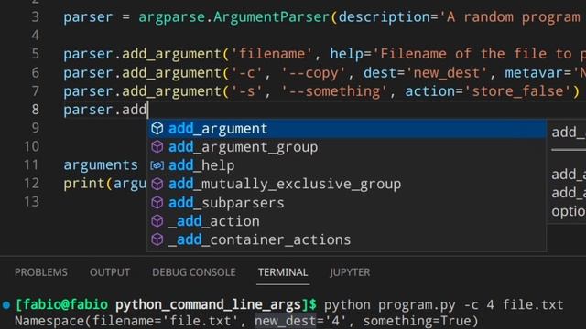
Task: Click line number 9 in gutter
Action: click(35, 128)
